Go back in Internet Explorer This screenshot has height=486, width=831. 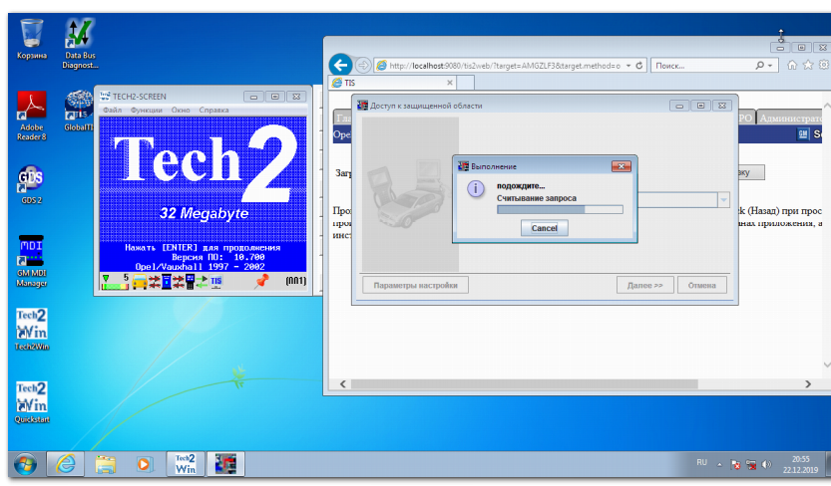tap(341, 65)
